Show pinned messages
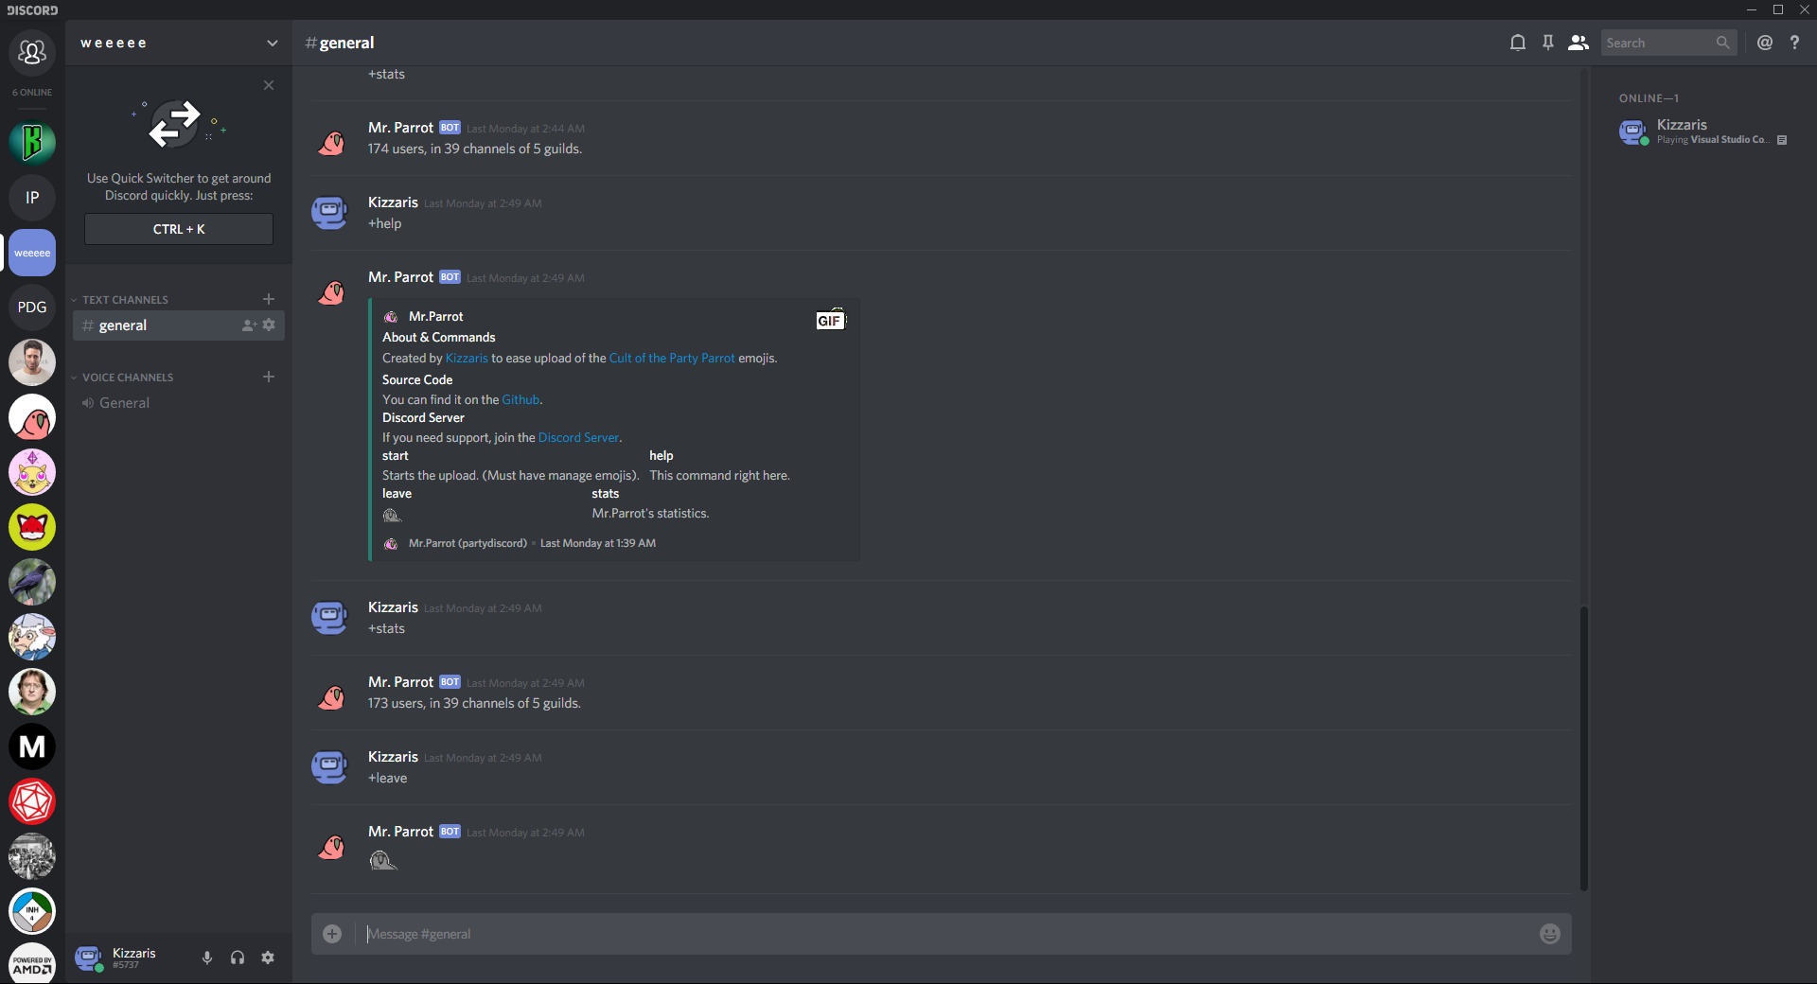 [x=1548, y=43]
